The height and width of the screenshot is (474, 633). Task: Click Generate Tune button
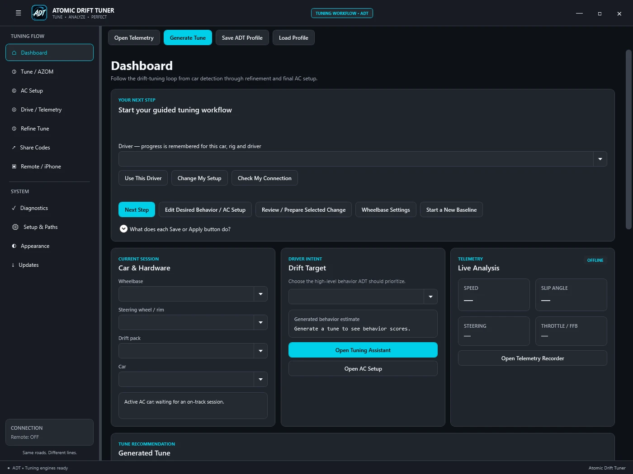188,37
